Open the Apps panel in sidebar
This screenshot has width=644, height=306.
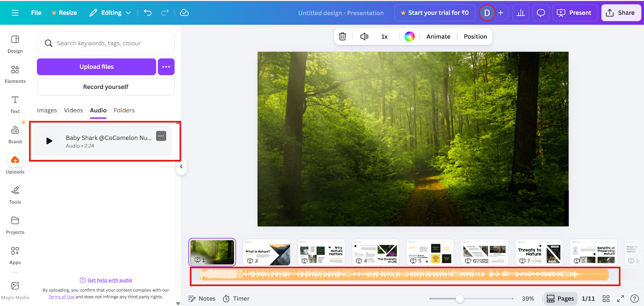15,256
